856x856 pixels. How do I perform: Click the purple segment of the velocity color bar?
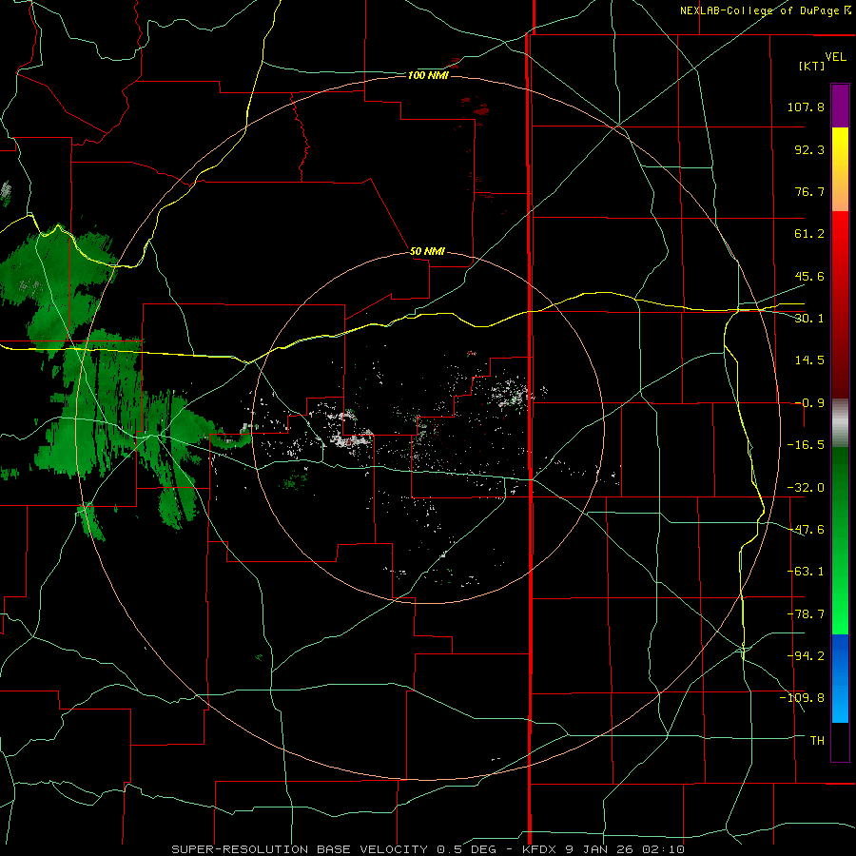pos(840,106)
